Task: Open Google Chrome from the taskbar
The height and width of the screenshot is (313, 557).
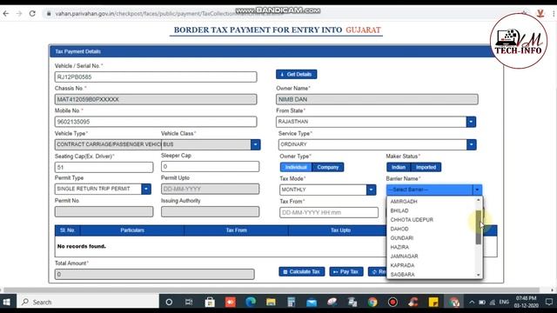Action: pyautogui.click(x=372, y=302)
